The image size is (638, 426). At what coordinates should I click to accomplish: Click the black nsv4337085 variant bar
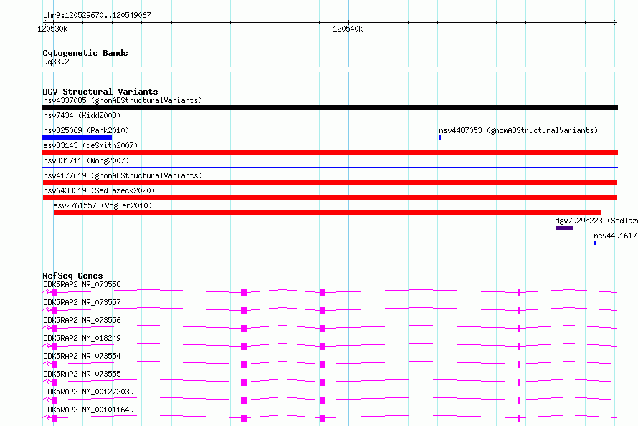click(330, 107)
